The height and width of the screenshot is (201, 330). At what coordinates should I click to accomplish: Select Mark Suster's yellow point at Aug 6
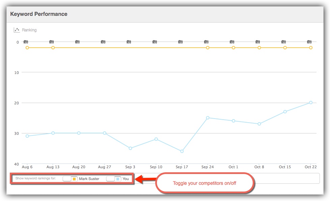27,48
